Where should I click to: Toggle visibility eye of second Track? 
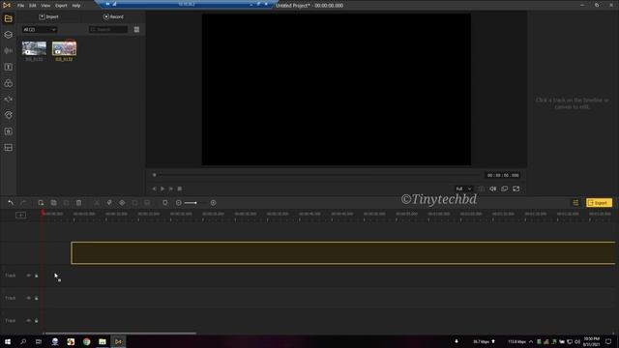(x=29, y=298)
